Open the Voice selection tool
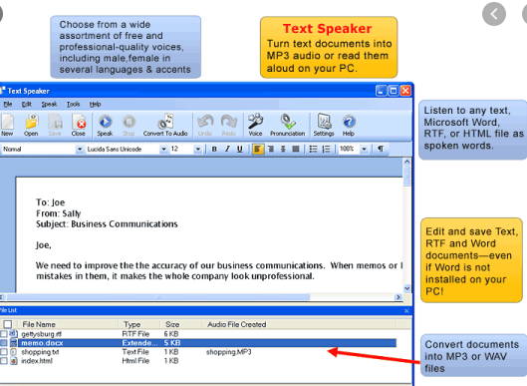The image size is (527, 386). [x=255, y=125]
